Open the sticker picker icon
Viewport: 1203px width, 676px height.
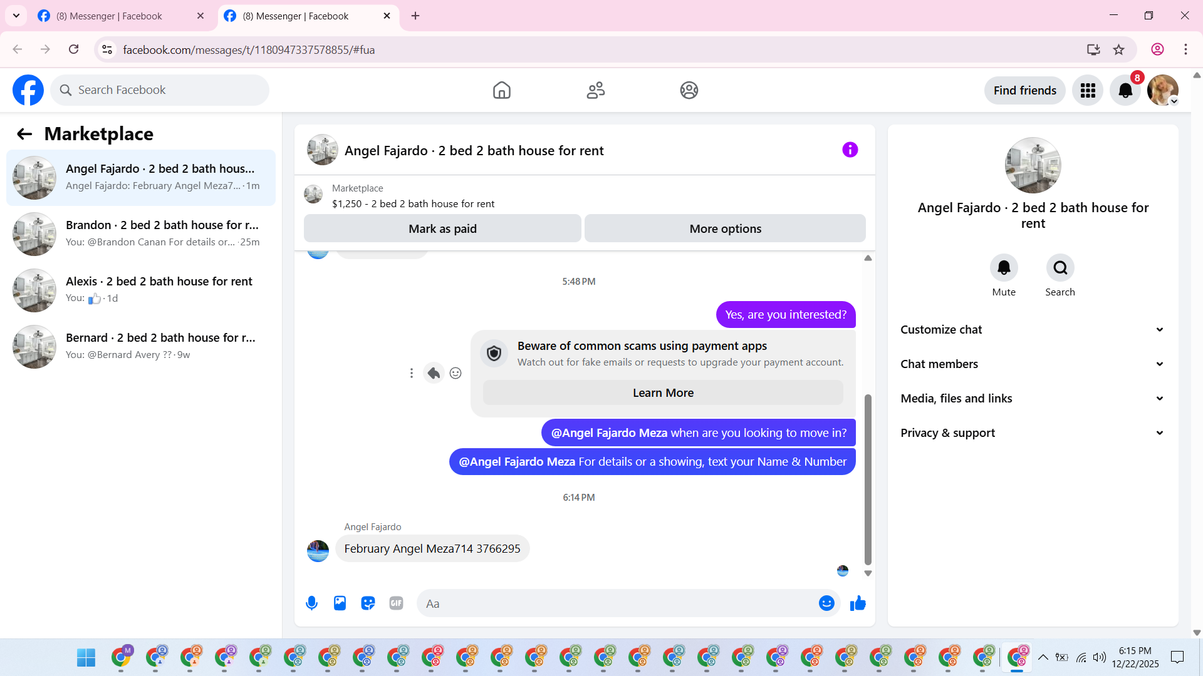[x=368, y=603]
